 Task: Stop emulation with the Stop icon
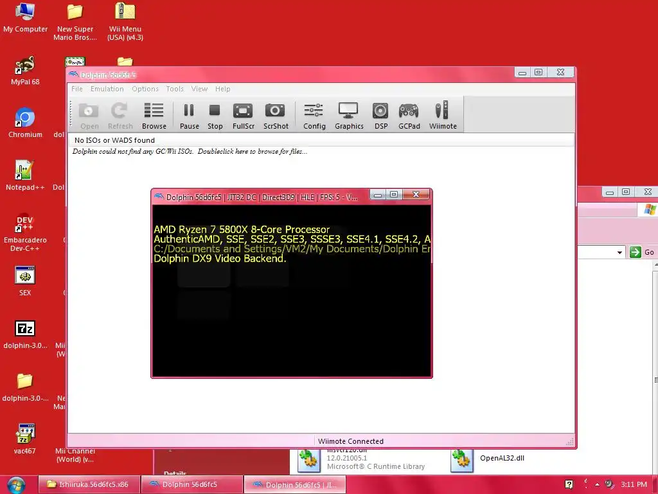click(215, 116)
